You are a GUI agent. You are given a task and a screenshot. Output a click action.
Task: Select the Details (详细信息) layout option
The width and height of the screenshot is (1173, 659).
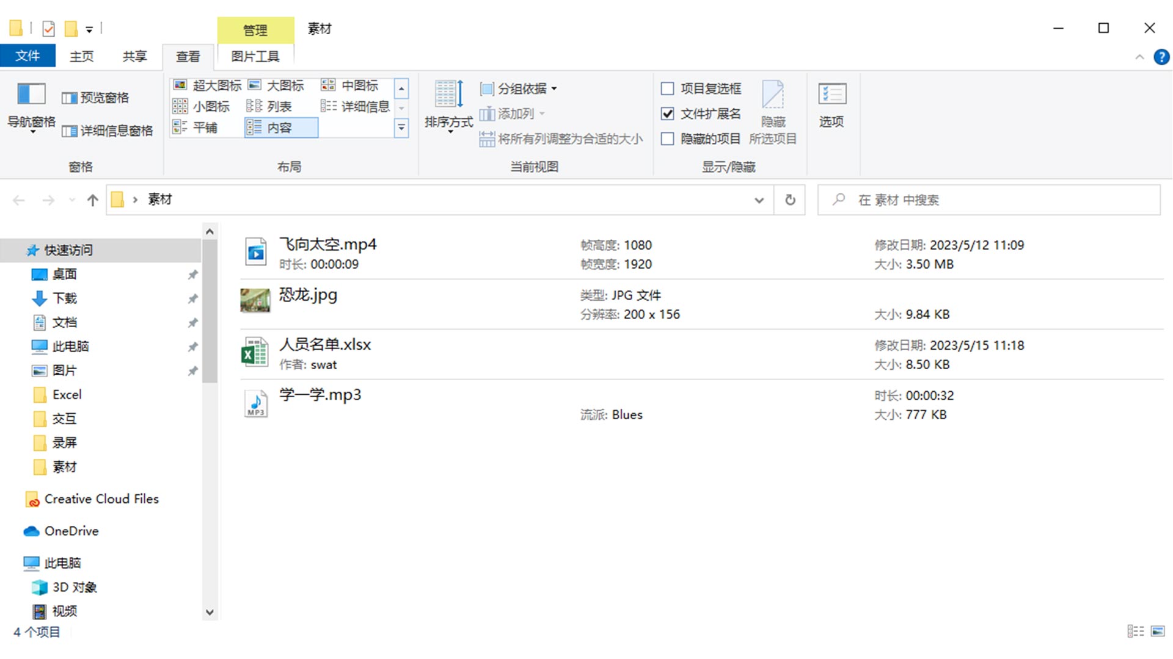tap(356, 107)
